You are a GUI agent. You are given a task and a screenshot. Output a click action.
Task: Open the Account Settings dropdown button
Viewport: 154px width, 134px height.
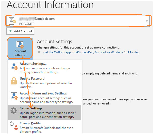pos(20,48)
